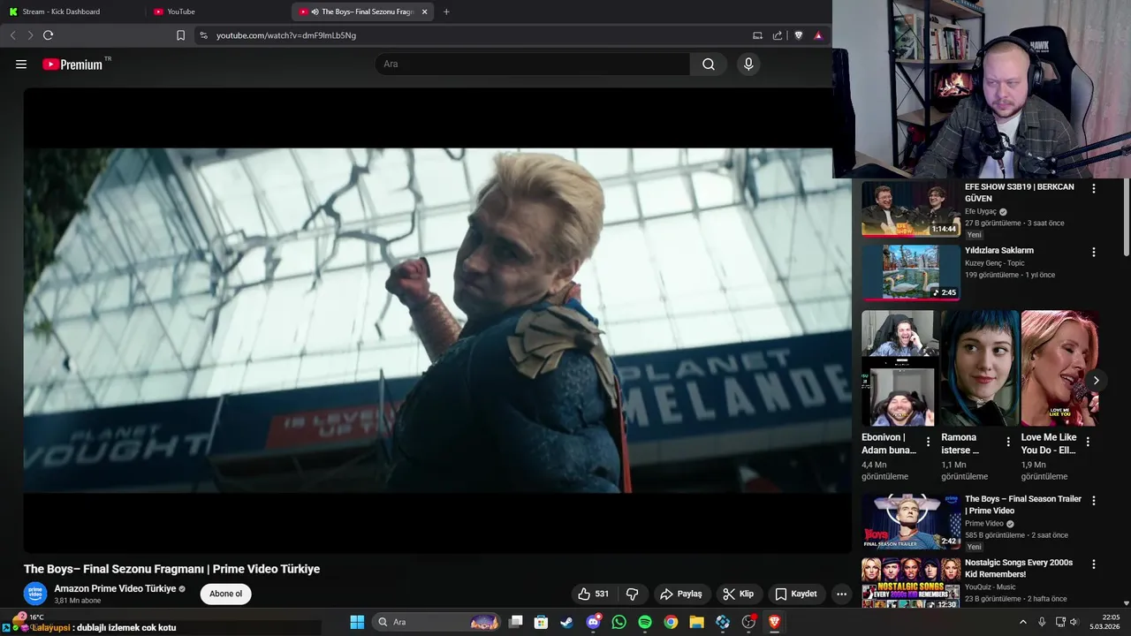This screenshot has height=636, width=1131.
Task: Open Yıldızlara Saklarım video thumbnail
Action: 910,272
